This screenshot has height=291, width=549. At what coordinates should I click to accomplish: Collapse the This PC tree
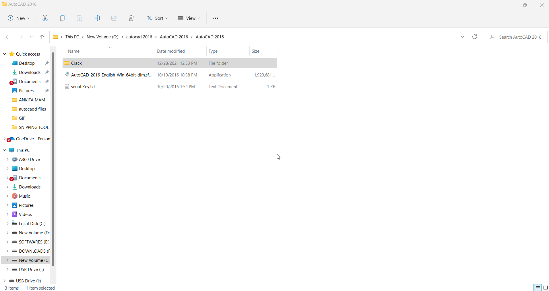click(5, 150)
